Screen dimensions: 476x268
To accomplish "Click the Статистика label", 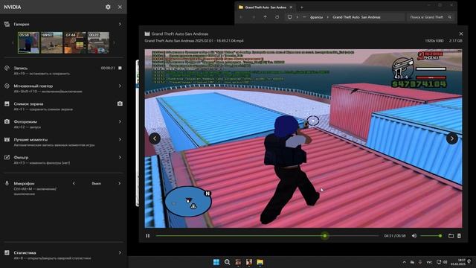I will click(25, 253).
